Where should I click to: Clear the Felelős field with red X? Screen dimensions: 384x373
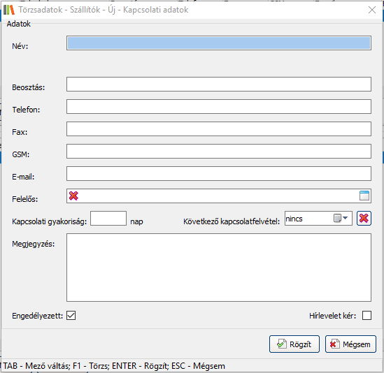73,196
